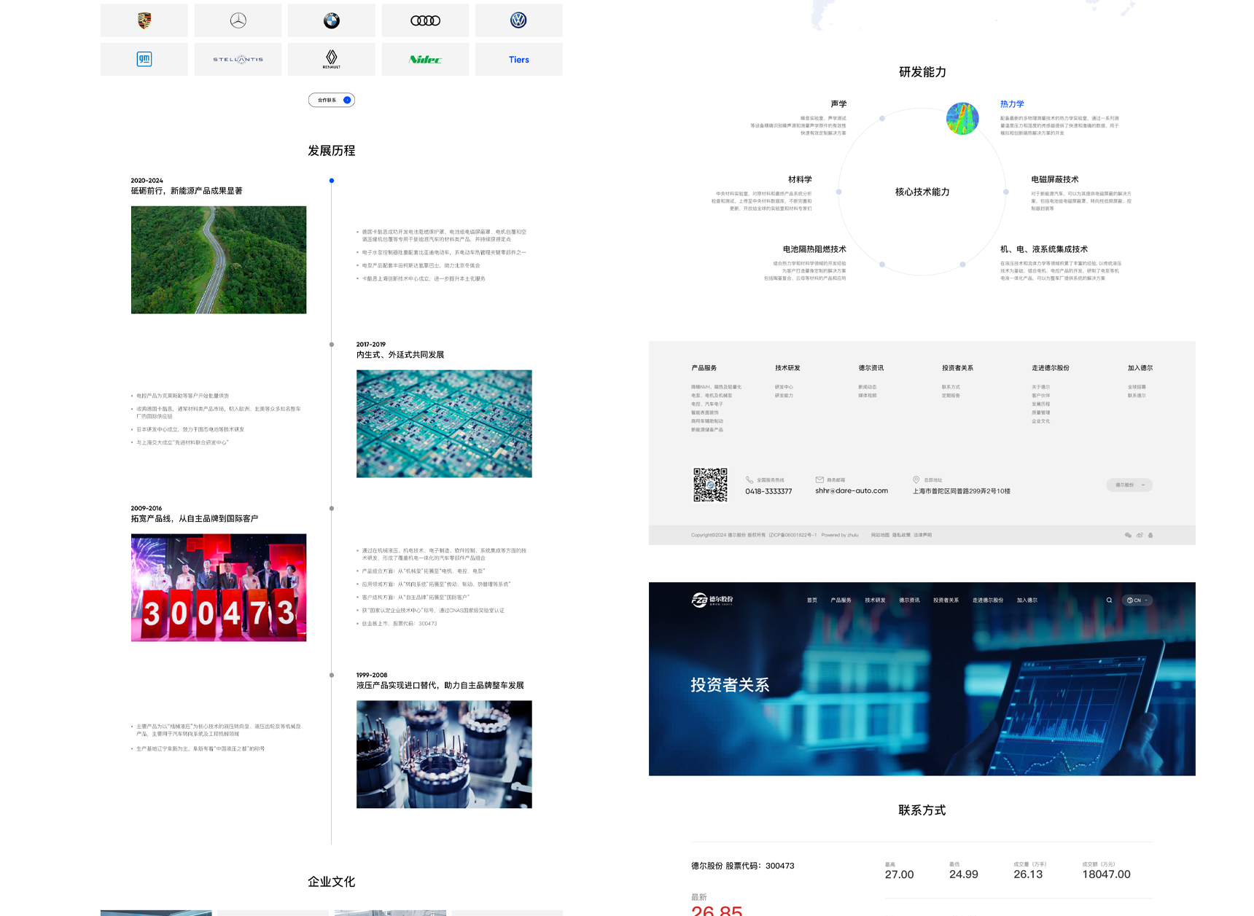Select the 2017-2019 timeline dot
The height and width of the screenshot is (916, 1254).
pos(332,345)
